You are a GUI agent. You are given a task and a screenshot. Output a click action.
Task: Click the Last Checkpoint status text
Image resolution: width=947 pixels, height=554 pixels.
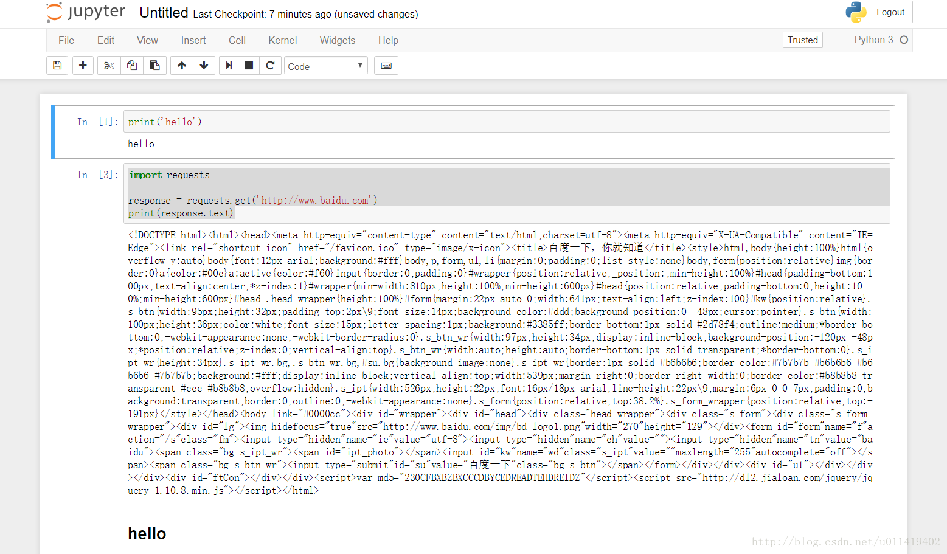(x=305, y=14)
